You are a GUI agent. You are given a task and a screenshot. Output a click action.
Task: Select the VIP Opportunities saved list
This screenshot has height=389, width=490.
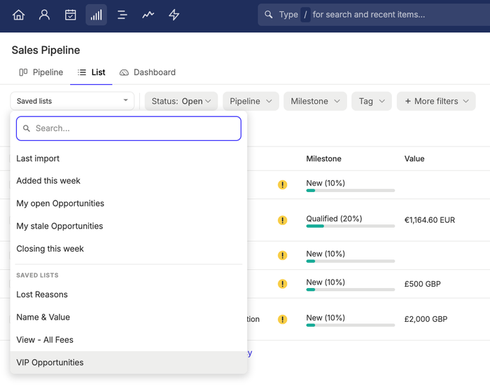[x=129, y=362]
